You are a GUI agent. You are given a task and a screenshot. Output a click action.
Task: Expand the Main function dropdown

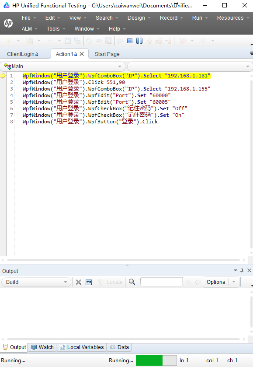point(120,66)
